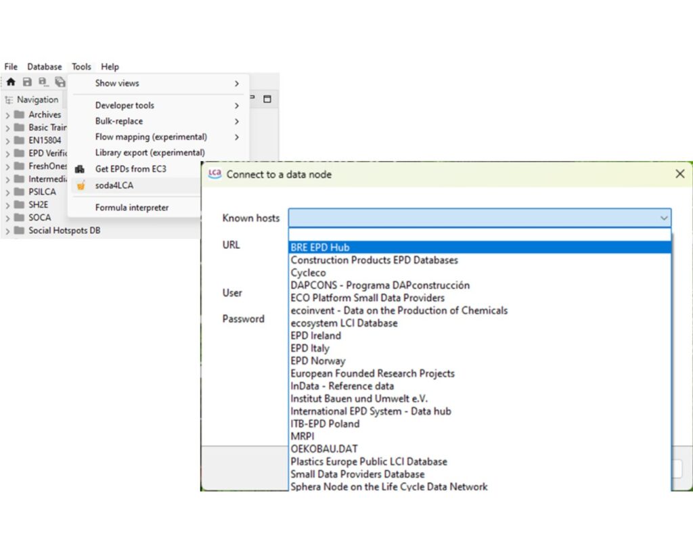Select Formula interpreter from Tools menu

tap(132, 208)
